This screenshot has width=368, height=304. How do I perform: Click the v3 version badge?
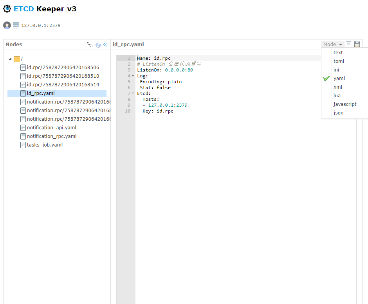(x=72, y=9)
